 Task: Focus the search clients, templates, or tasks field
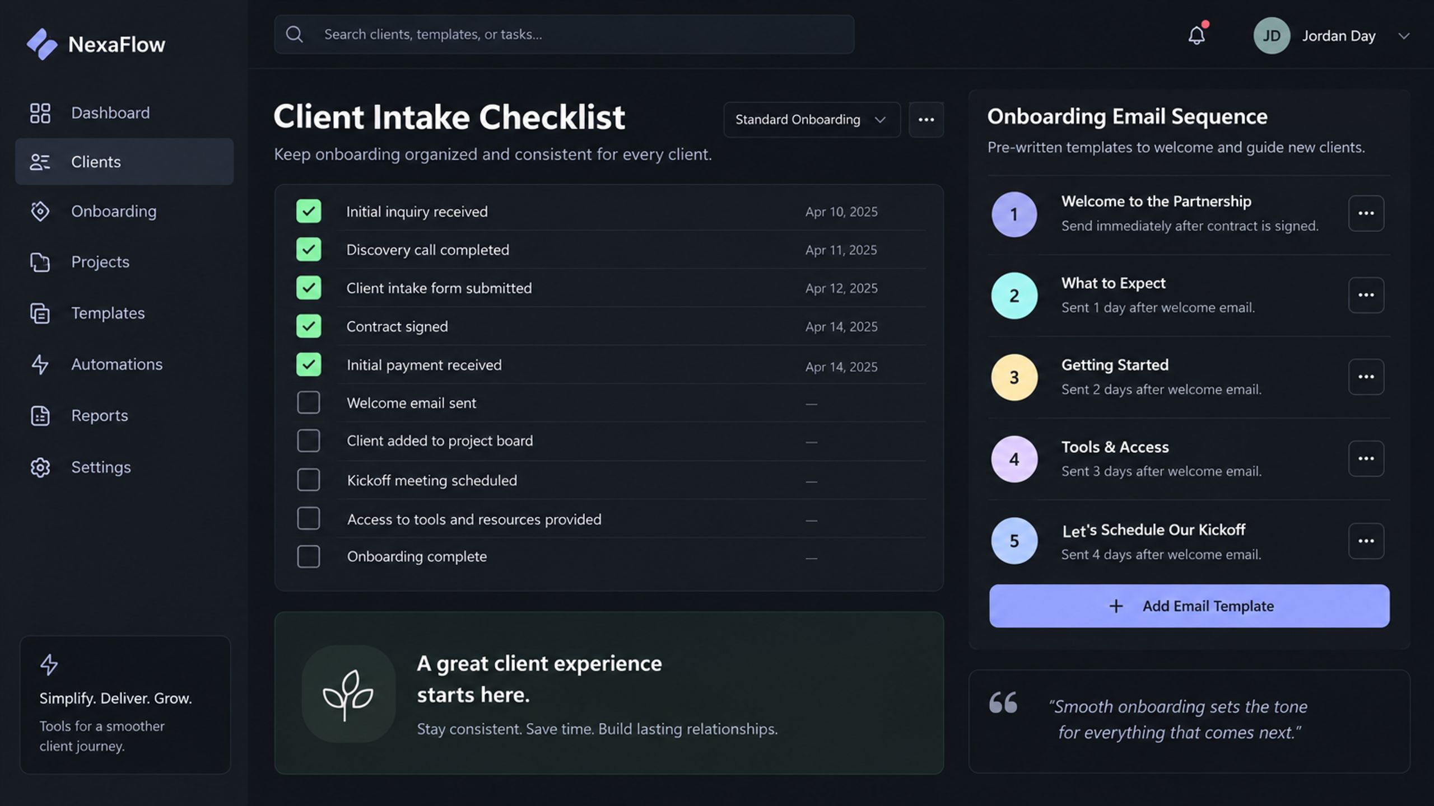(x=564, y=35)
